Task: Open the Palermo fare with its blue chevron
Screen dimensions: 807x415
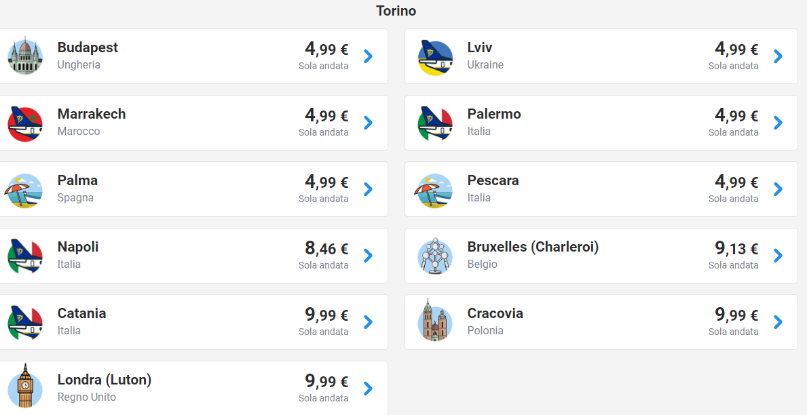Action: point(778,122)
